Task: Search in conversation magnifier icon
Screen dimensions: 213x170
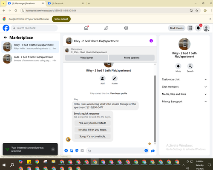Action: [190, 66]
